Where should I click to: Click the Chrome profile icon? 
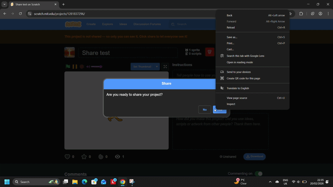pos(320,14)
